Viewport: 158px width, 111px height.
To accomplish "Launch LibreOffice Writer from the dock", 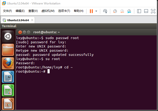I will (x=8, y=77).
